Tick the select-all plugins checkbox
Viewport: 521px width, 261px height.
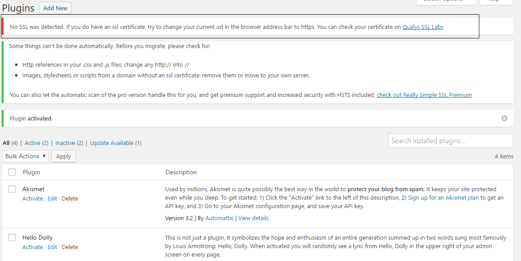click(x=12, y=172)
